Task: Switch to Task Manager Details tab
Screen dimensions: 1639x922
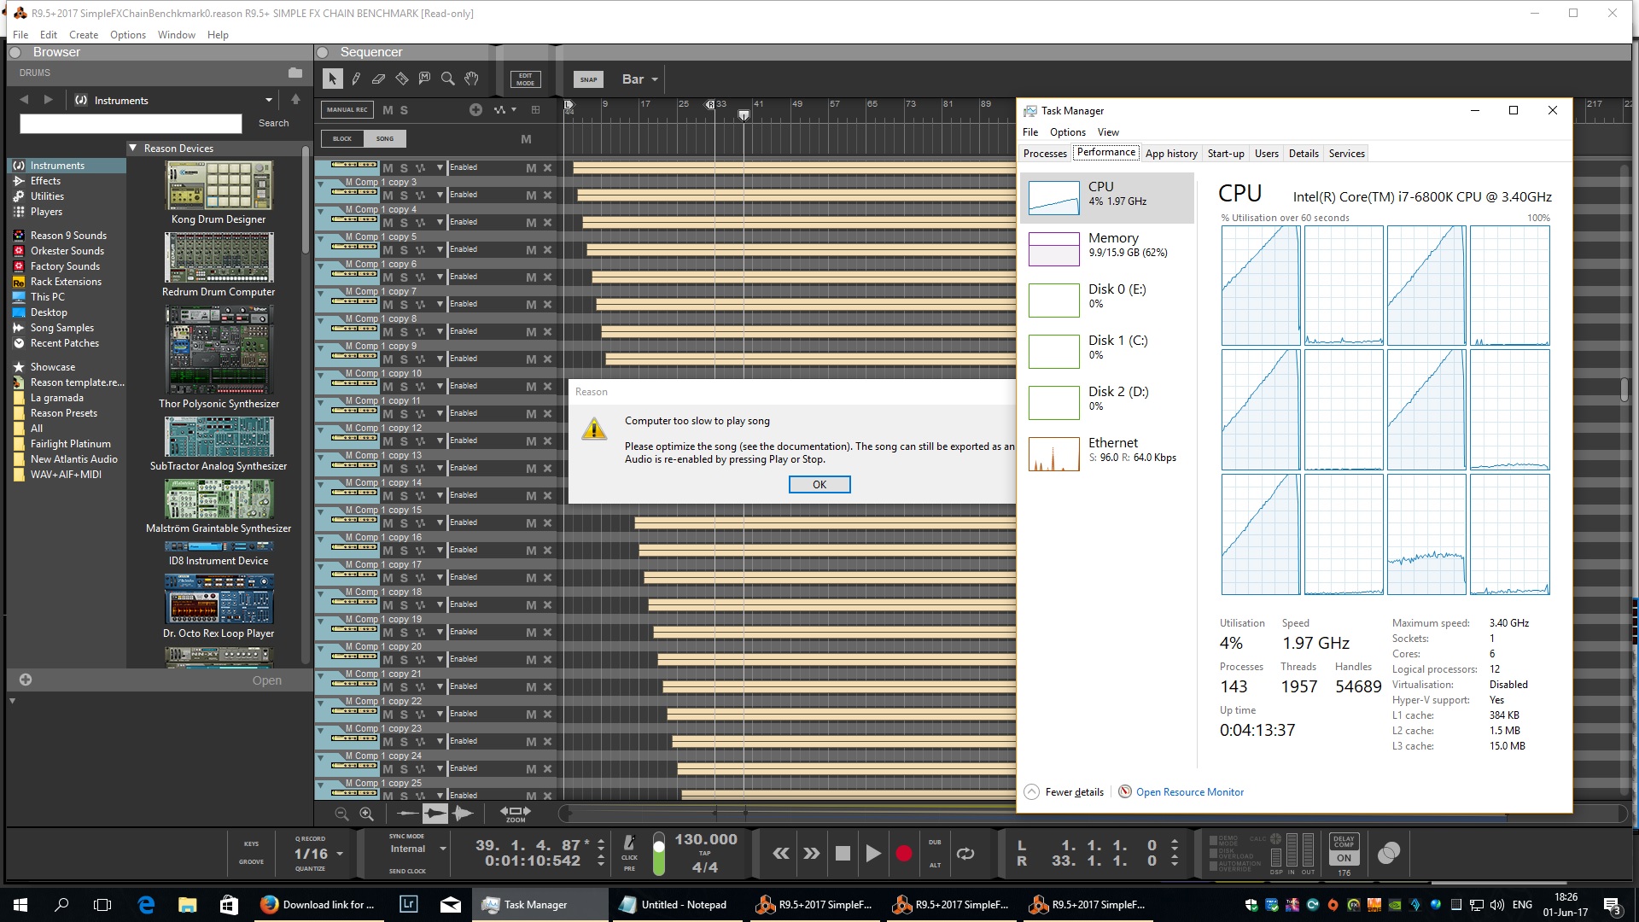Action: (x=1304, y=154)
